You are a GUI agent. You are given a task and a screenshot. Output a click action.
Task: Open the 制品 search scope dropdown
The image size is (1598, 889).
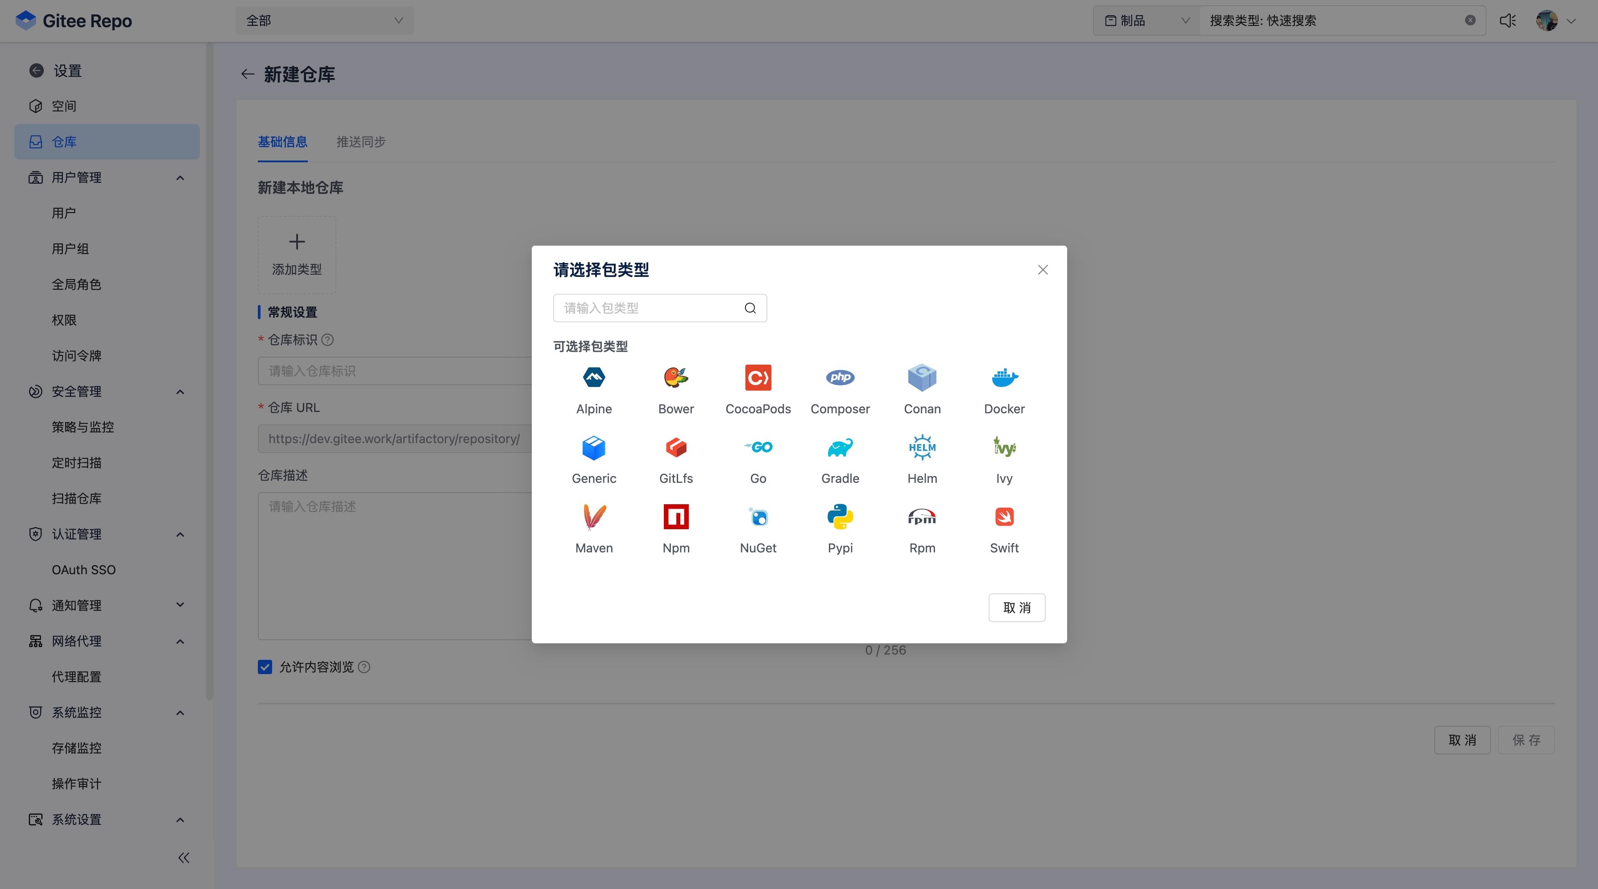(1147, 21)
